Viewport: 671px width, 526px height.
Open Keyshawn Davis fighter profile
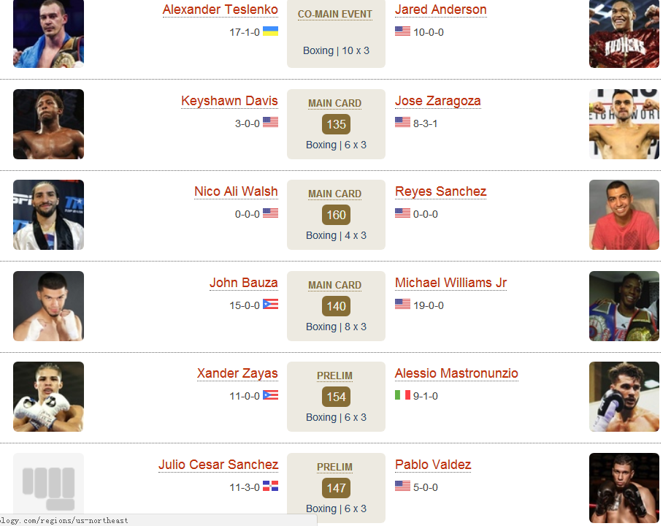(229, 101)
